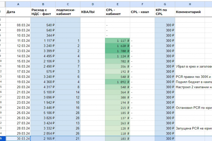Click expense cell 1 117 ₽ in column B
The height and width of the screenshot is (141, 212).
[x=43, y=41]
